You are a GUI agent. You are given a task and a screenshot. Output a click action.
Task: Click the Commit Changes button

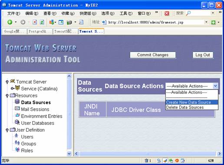(x=153, y=55)
